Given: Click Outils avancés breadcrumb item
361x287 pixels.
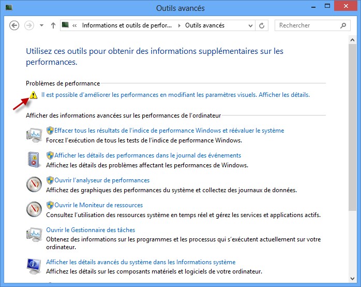Looking at the screenshot, I should (205, 25).
